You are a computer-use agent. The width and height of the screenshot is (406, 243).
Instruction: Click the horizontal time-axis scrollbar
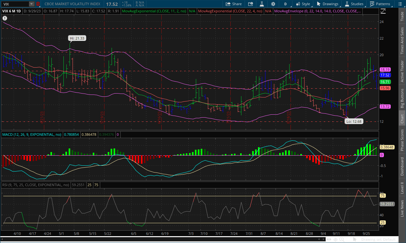coord(163,239)
